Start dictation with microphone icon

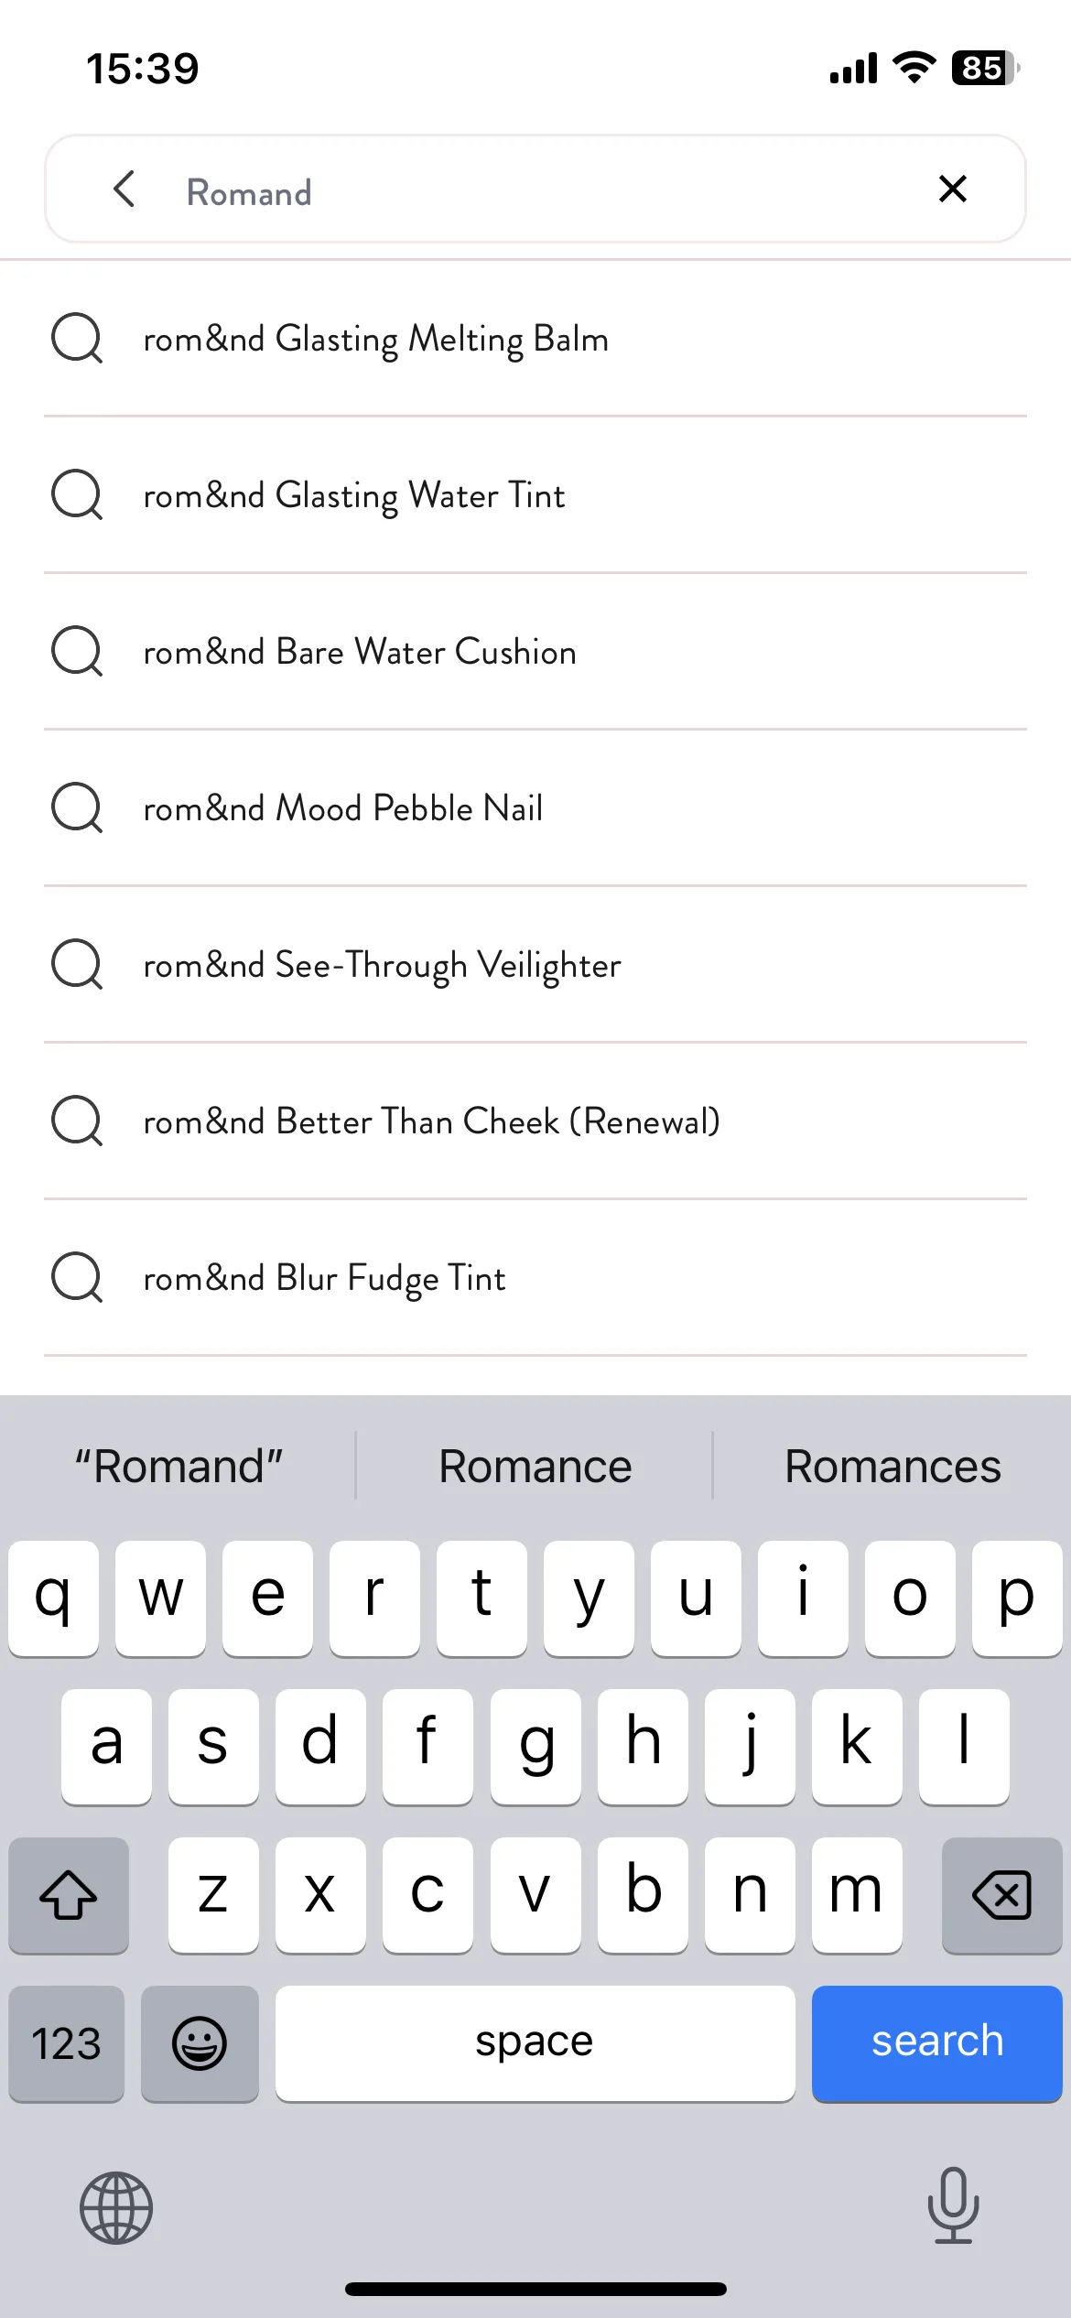click(x=953, y=2205)
